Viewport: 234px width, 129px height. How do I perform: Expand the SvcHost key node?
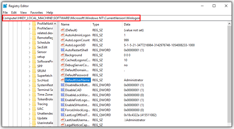30,81
